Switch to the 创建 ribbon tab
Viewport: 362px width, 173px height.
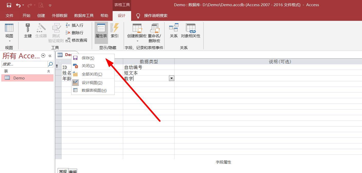(41, 15)
